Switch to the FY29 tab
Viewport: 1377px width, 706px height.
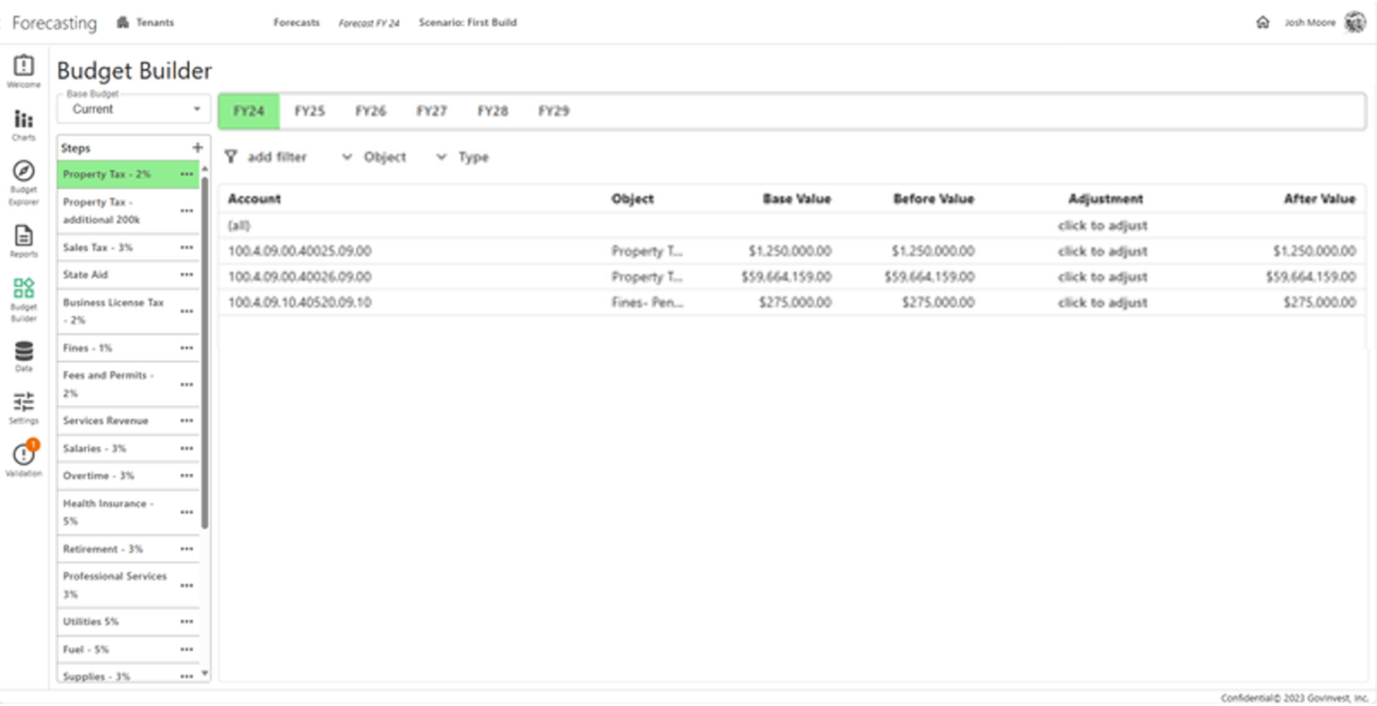(x=553, y=111)
